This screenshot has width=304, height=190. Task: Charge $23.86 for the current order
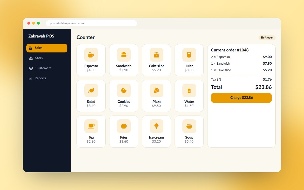point(241,98)
